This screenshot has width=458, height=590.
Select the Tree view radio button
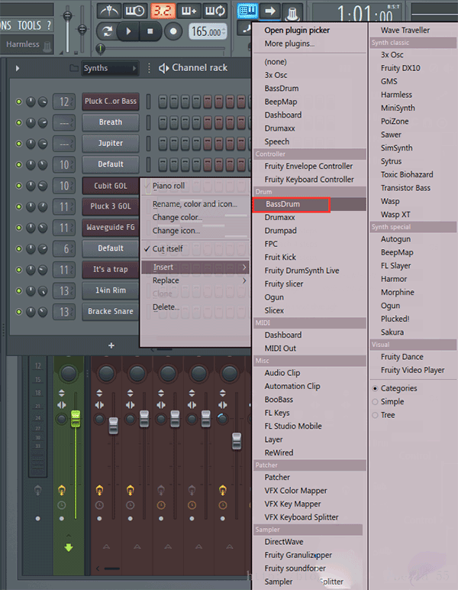coord(375,415)
